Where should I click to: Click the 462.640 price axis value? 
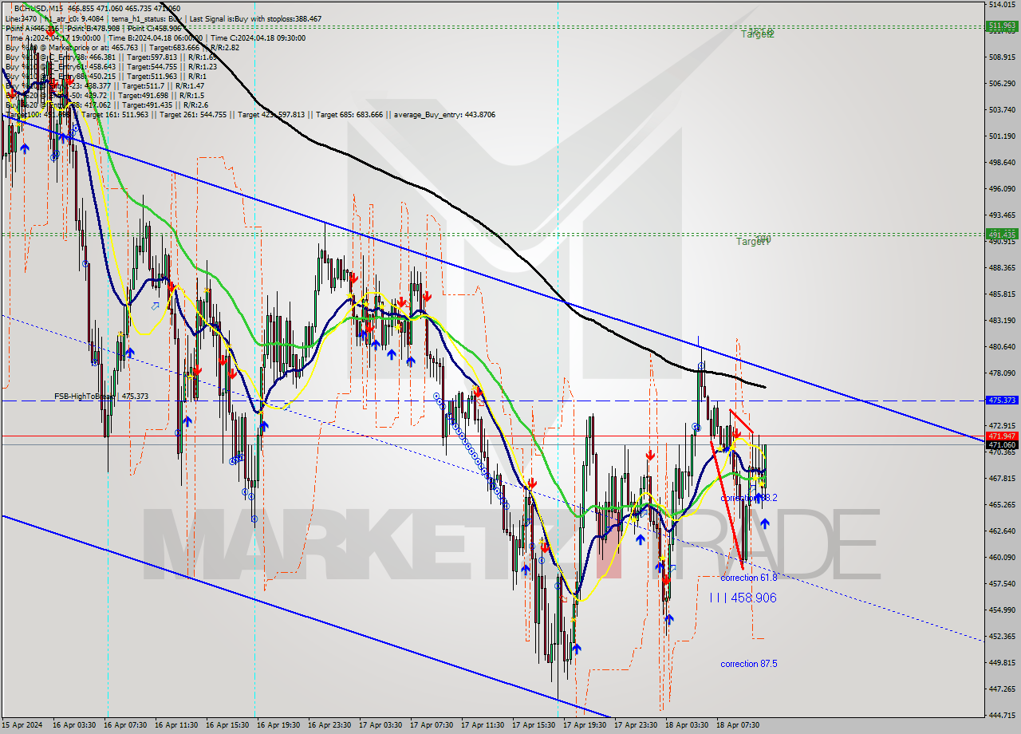(1002, 531)
